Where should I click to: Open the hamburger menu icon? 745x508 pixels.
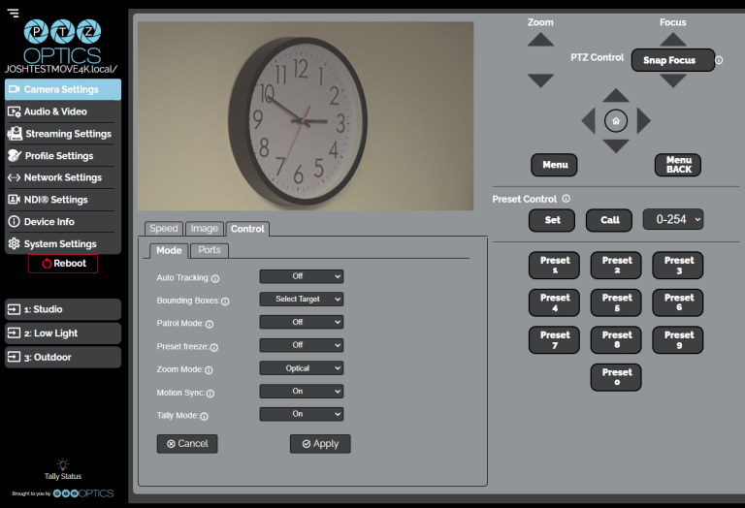tap(13, 13)
